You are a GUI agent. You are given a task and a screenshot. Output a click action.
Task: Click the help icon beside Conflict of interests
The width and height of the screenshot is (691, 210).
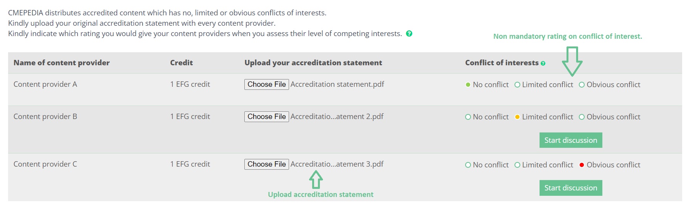click(x=543, y=63)
